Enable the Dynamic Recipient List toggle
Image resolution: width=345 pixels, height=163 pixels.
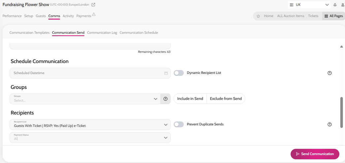coord(179,73)
